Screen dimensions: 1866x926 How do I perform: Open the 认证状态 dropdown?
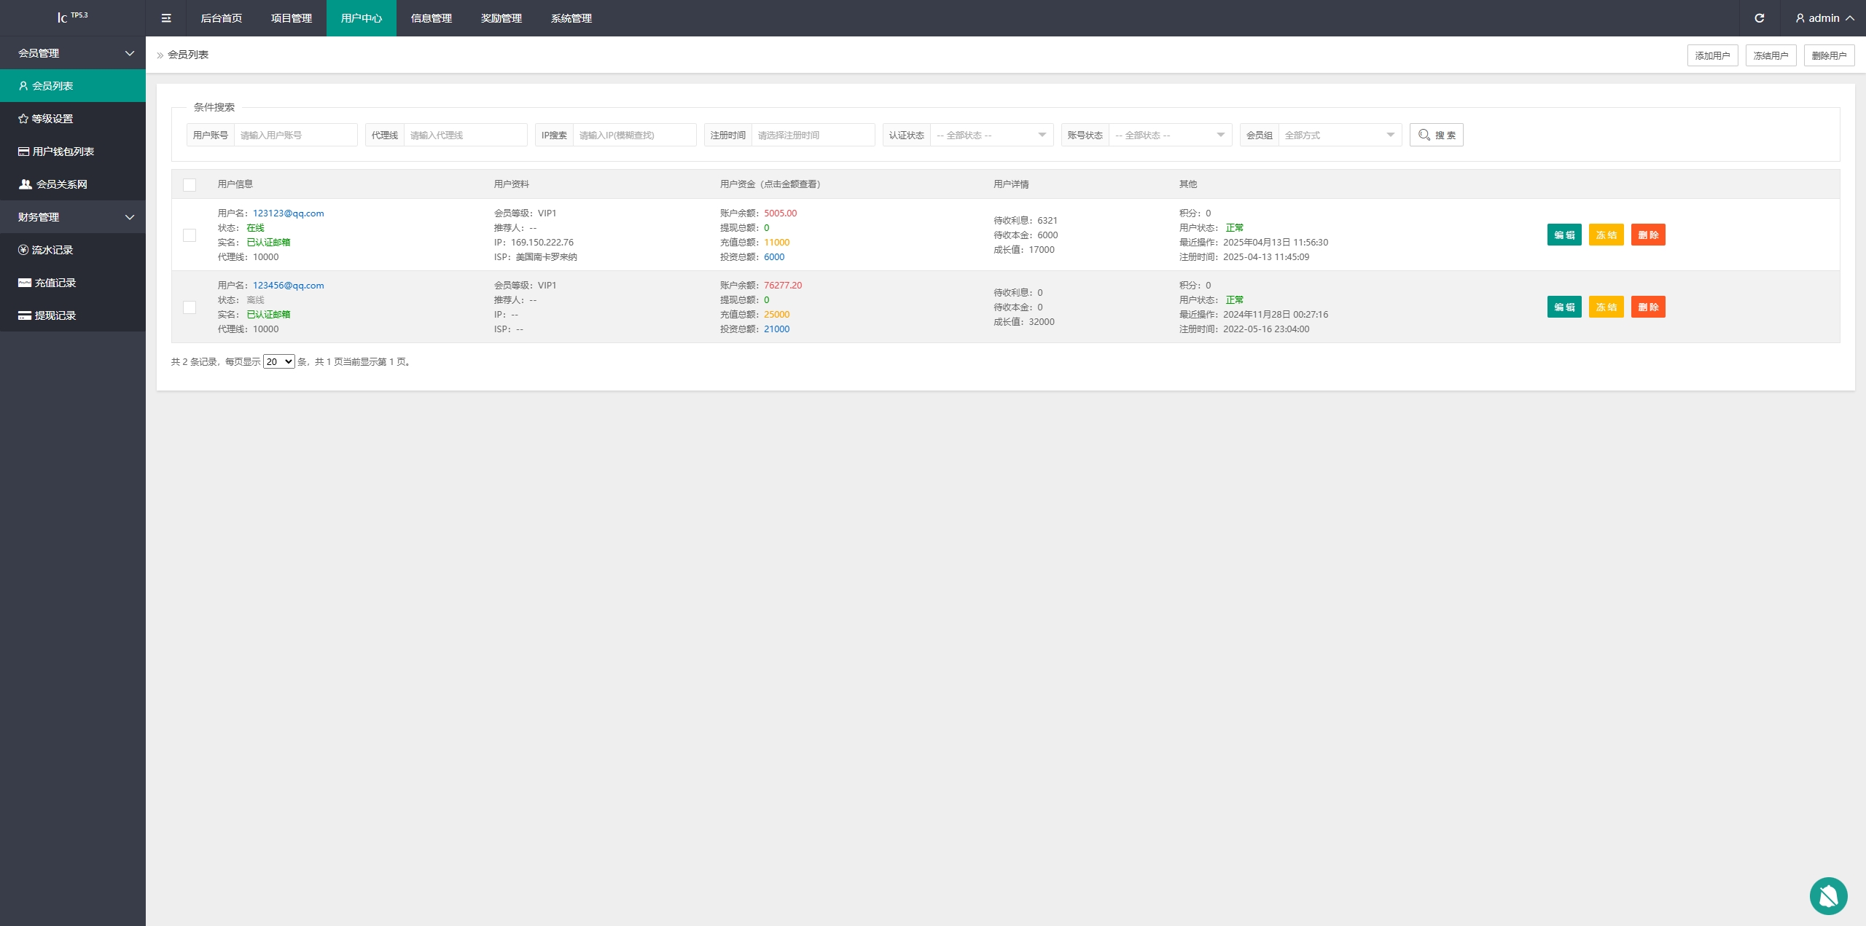(x=991, y=136)
